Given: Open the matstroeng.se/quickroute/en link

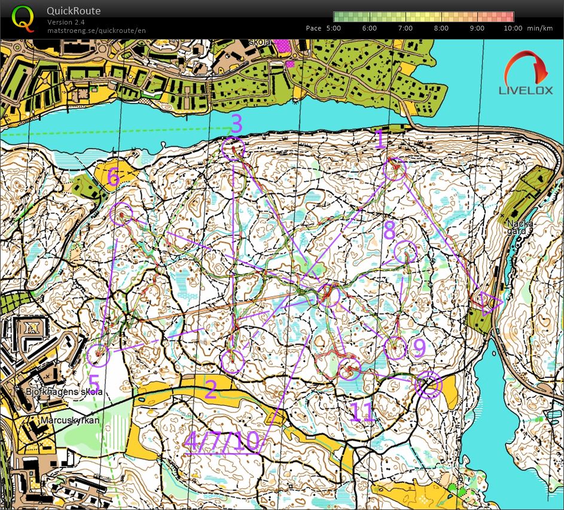Looking at the screenshot, I should click(x=96, y=31).
